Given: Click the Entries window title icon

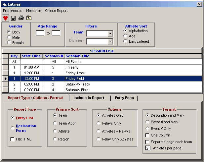Looking at the screenshot, I should pos(4,4).
